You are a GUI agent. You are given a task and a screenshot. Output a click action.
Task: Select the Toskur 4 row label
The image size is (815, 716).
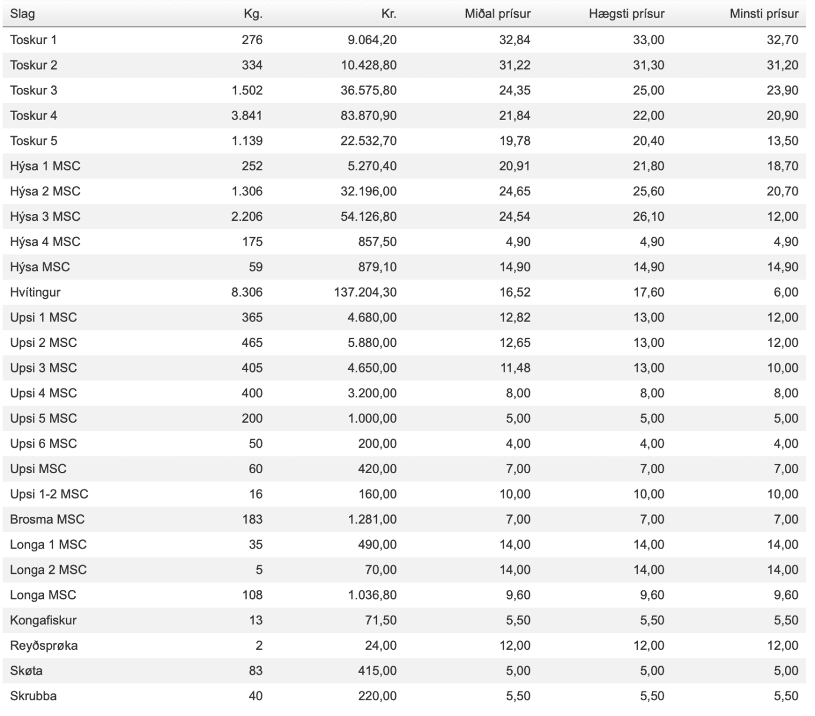(33, 115)
